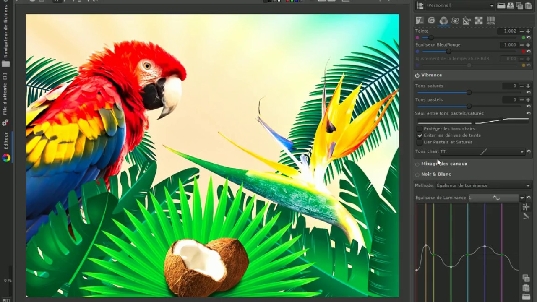Increase Tons pastels with plus

pyautogui.click(x=528, y=100)
